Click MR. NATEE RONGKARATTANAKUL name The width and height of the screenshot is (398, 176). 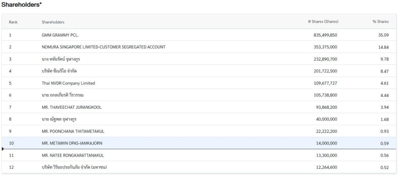pos(73,155)
